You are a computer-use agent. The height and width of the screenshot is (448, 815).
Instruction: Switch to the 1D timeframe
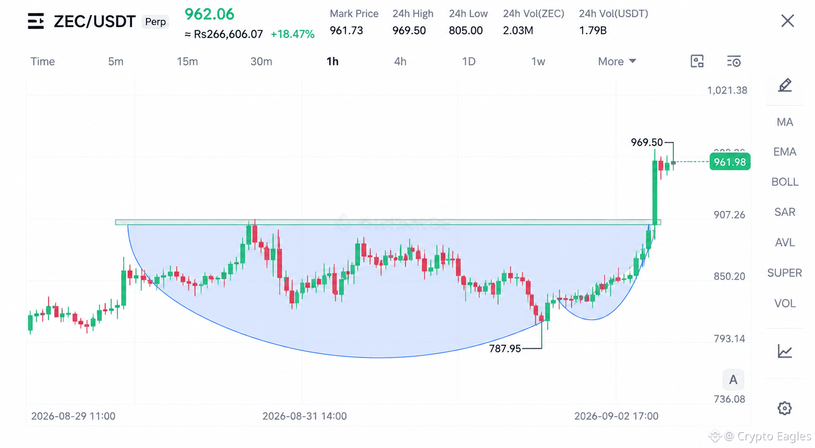tap(468, 62)
